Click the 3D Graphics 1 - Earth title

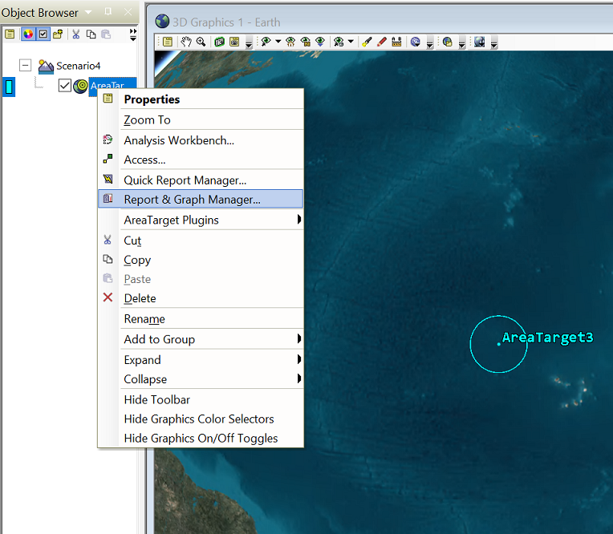226,22
